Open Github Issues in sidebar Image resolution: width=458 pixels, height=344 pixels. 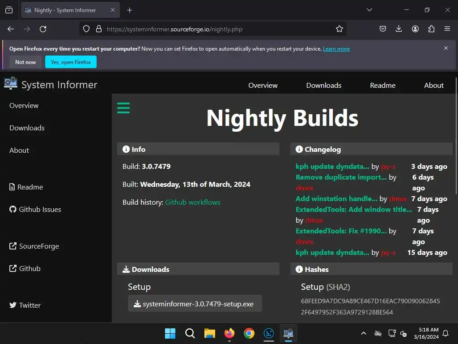tap(35, 210)
